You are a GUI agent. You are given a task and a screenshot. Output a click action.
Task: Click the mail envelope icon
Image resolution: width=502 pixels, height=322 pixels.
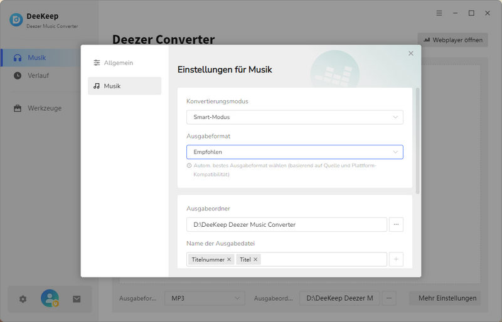(77, 299)
